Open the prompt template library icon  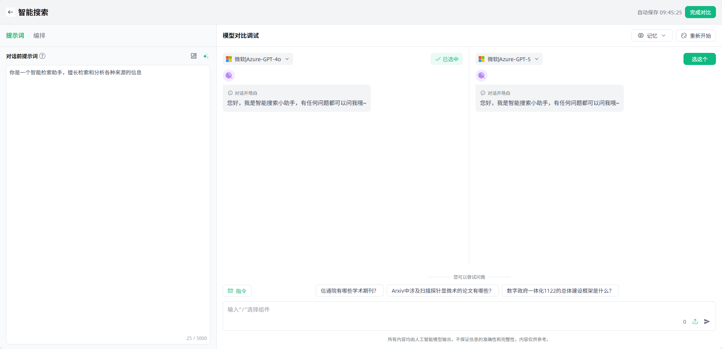(x=194, y=56)
